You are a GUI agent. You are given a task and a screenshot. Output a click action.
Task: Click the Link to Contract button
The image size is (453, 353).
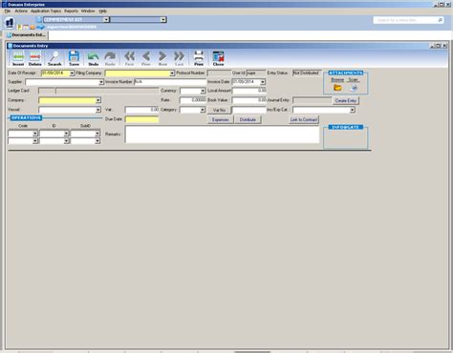tap(304, 120)
